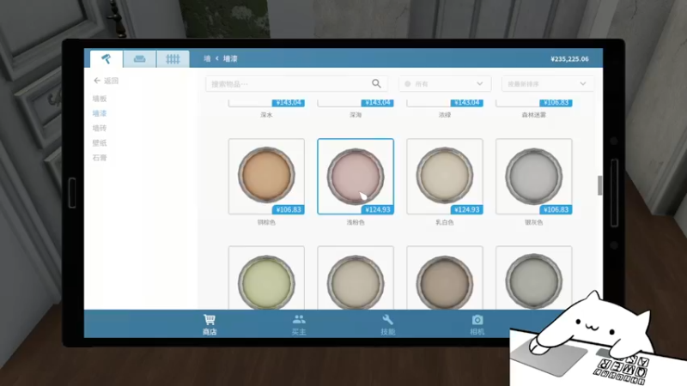Image resolution: width=687 pixels, height=386 pixels.
Task: Focus the 搜索物品 search field
Action: tap(296, 83)
